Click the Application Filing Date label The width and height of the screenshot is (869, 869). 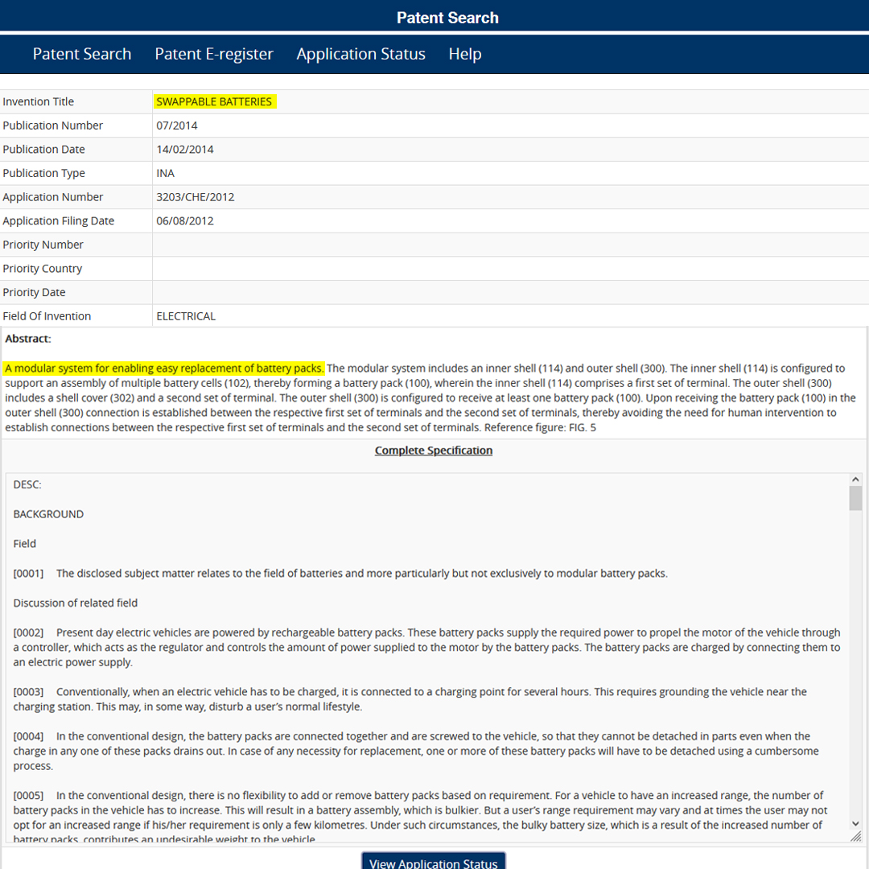[x=58, y=220]
